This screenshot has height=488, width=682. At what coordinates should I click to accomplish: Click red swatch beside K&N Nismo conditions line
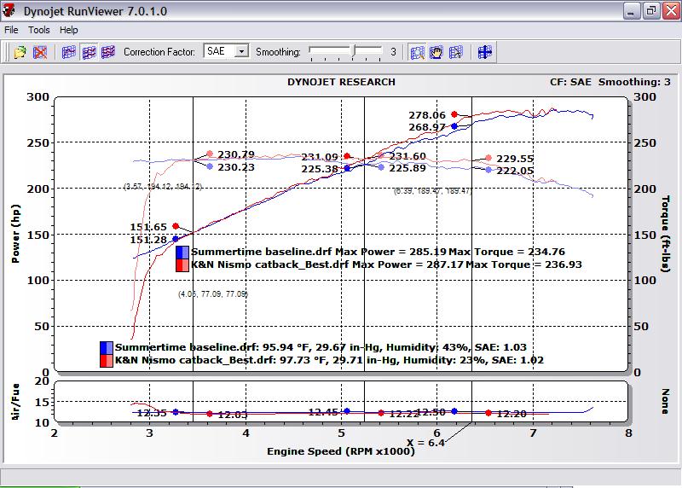pos(107,360)
